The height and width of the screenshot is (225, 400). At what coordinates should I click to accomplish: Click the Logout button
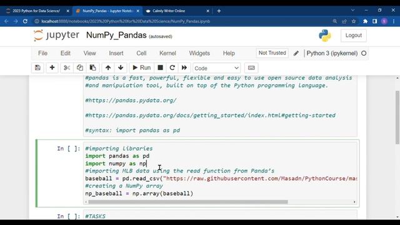[354, 36]
